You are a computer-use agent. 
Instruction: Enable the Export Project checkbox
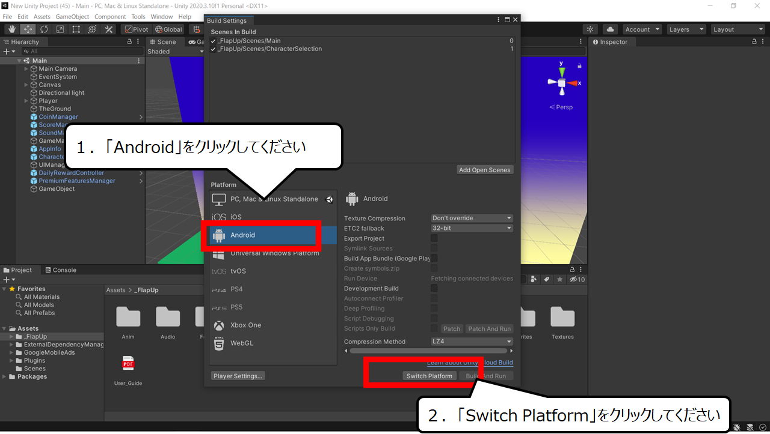click(x=434, y=238)
